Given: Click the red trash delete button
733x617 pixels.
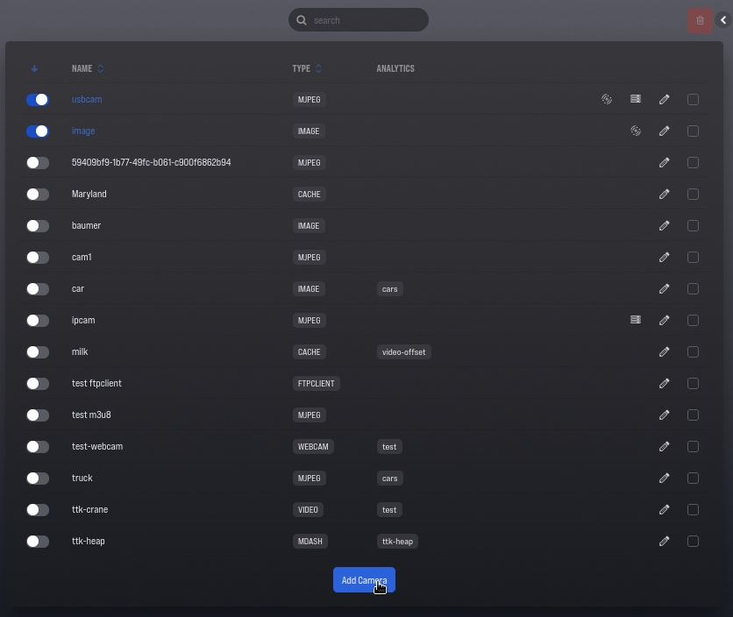Looking at the screenshot, I should [x=700, y=20].
